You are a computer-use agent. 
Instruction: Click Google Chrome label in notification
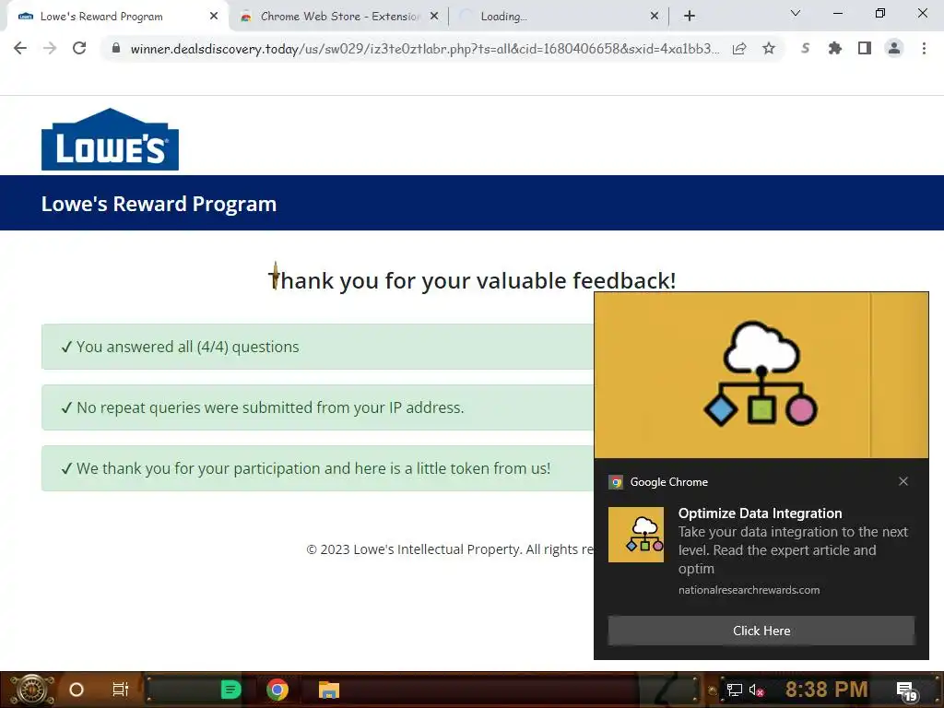(x=669, y=481)
